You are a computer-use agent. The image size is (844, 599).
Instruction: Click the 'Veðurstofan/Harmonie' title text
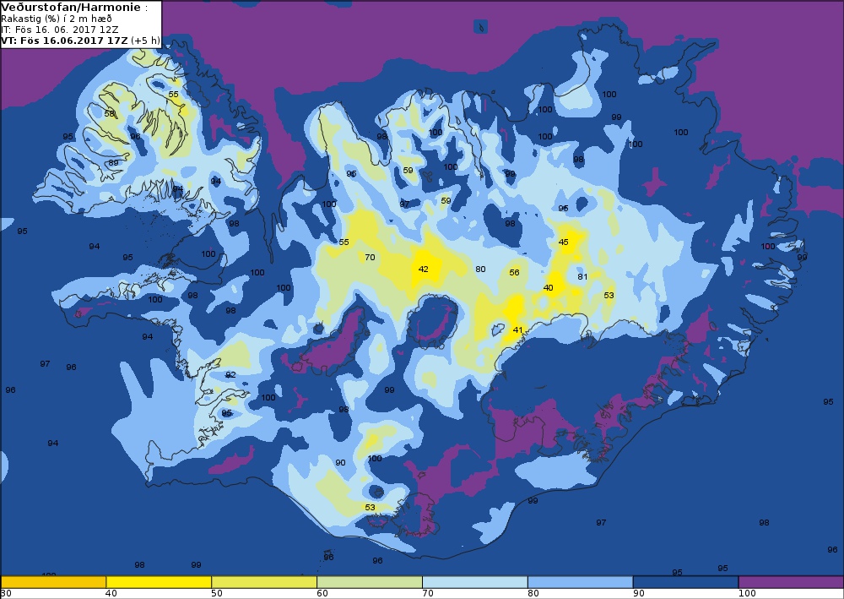[72, 8]
